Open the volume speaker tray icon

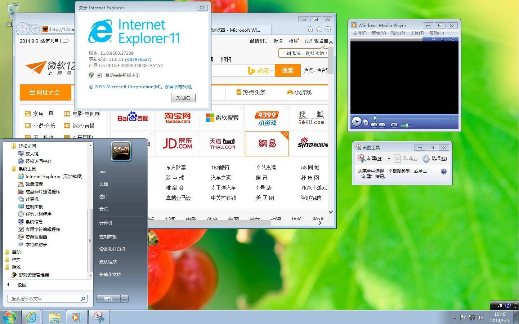(480, 318)
